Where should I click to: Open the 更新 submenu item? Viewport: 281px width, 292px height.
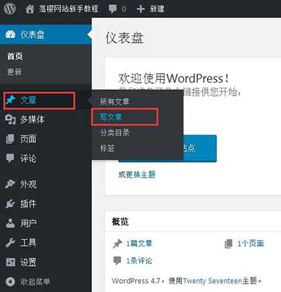pos(14,72)
